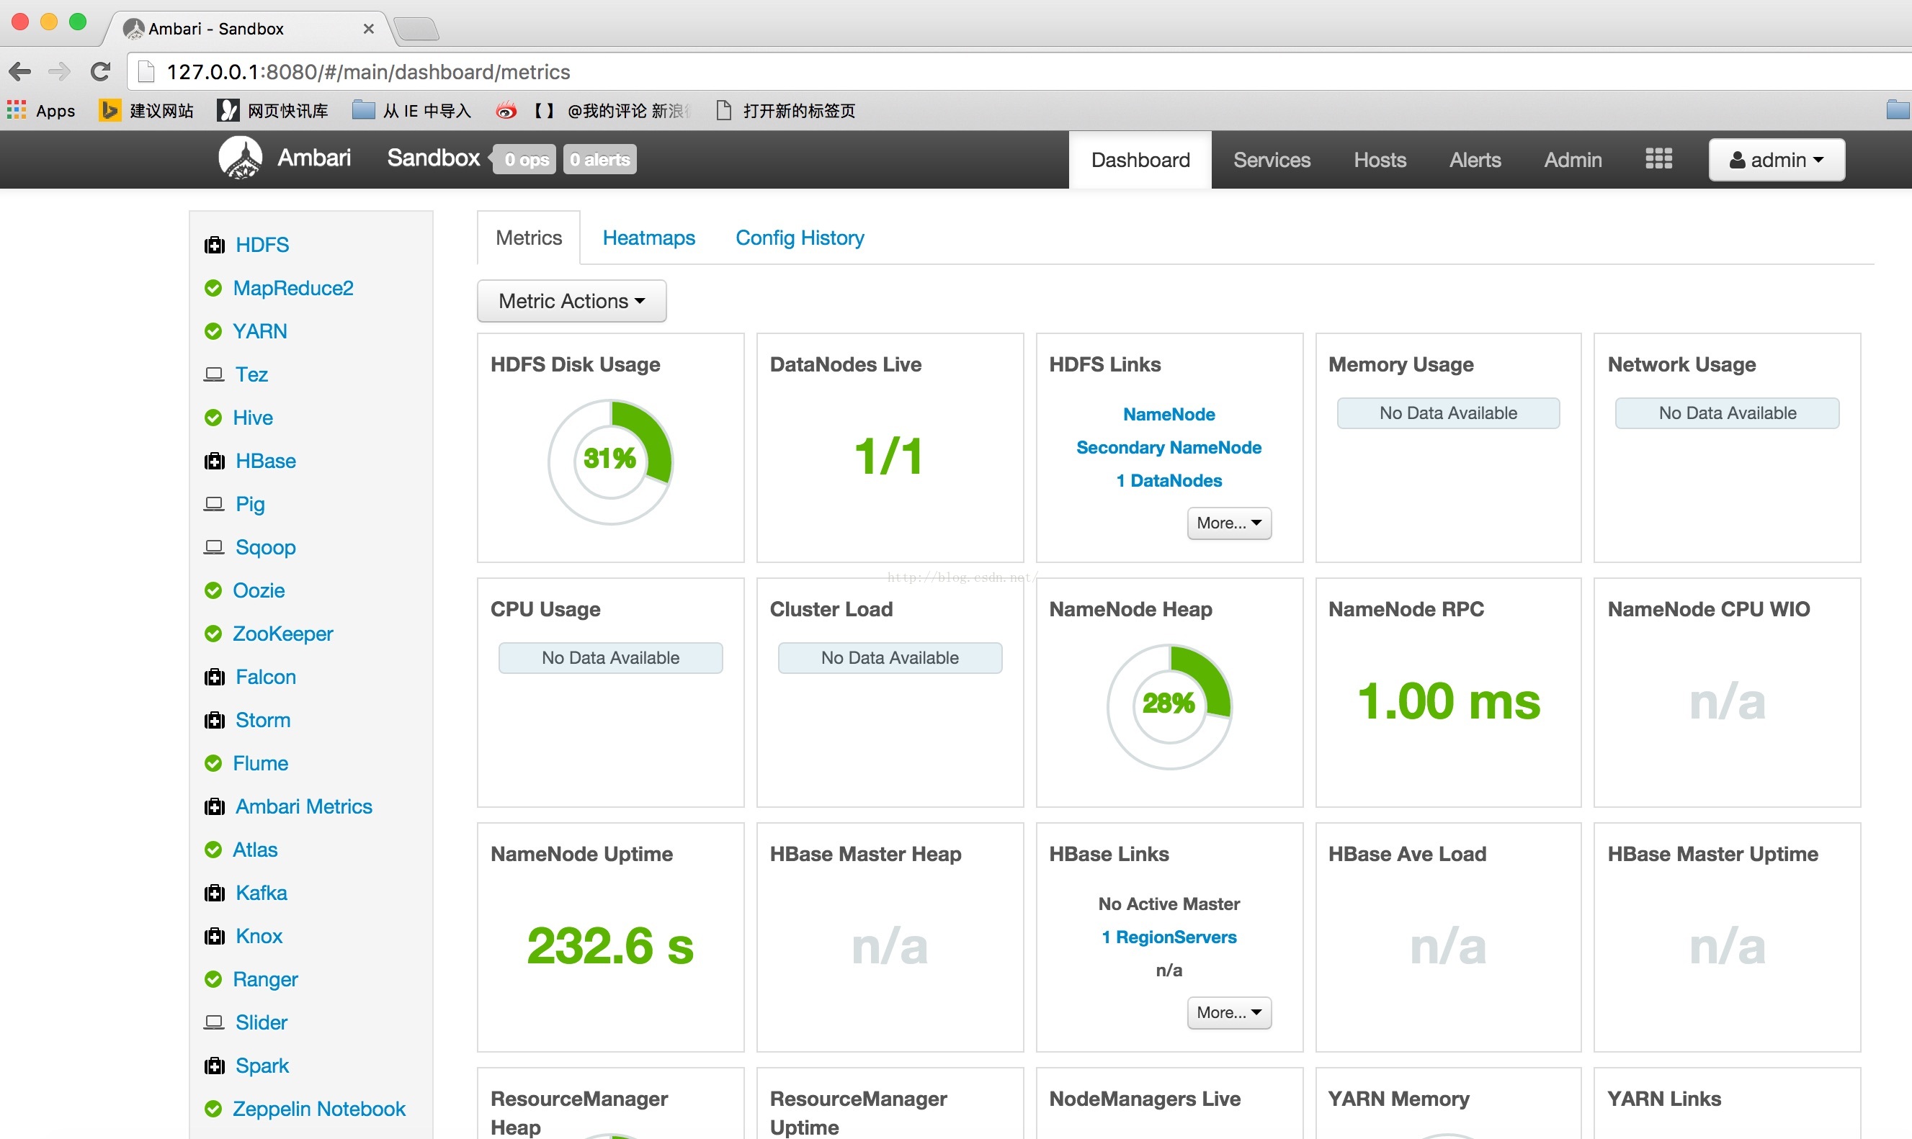Image resolution: width=1912 pixels, height=1139 pixels.
Task: Click Spark maintenance status icon
Action: [214, 1066]
